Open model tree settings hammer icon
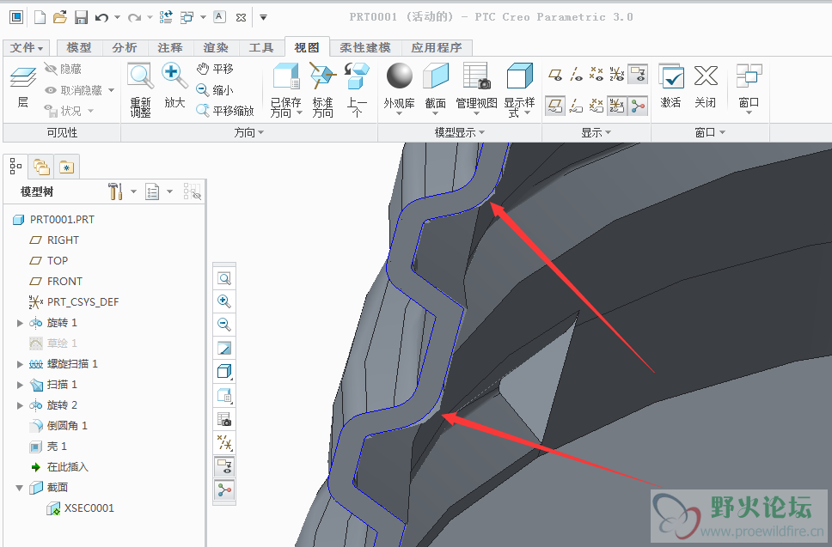The height and width of the screenshot is (547, 832). 115,191
